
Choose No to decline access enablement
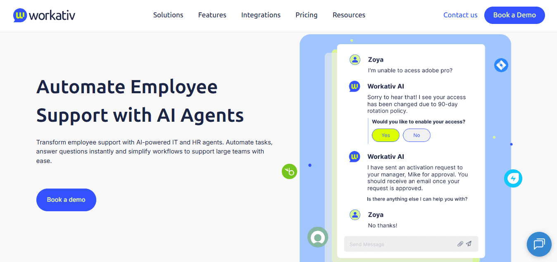coord(417,135)
